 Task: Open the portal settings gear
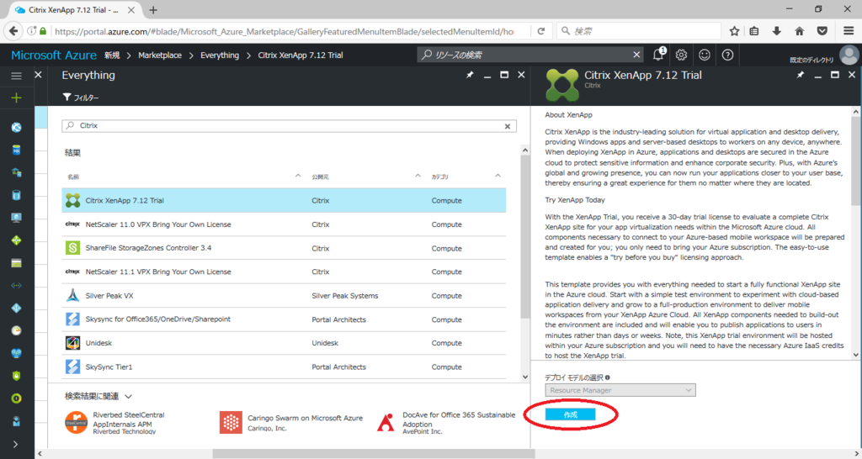coord(682,55)
